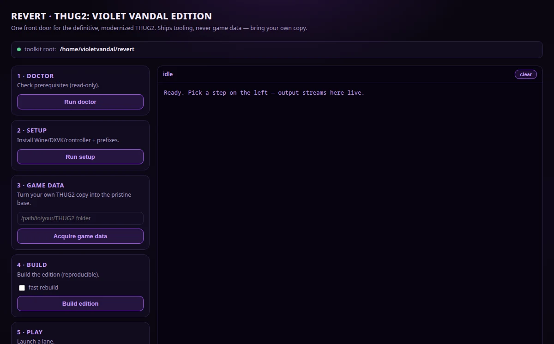Enable the fast rebuild checkbox
Viewport: 554px width, 344px height.
22,288
